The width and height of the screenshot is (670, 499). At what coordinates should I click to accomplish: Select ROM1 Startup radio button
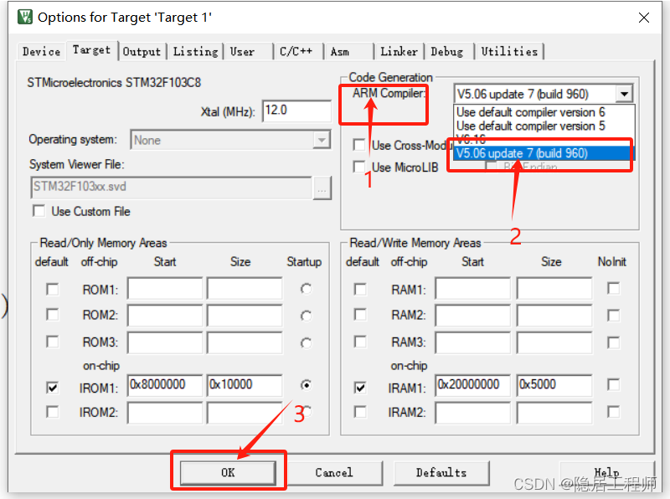[306, 289]
